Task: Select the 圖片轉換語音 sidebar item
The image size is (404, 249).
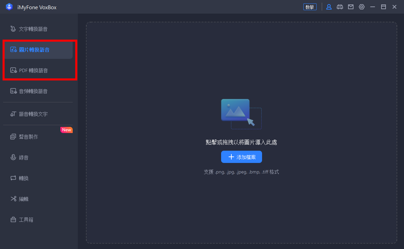Action: (x=39, y=50)
